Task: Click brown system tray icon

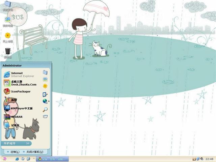Action: [x=194, y=159]
